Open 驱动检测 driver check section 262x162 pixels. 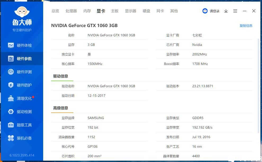pos(22,112)
